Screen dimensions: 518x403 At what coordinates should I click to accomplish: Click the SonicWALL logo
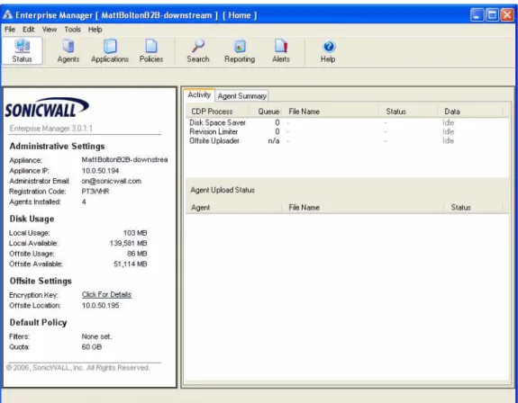click(47, 107)
